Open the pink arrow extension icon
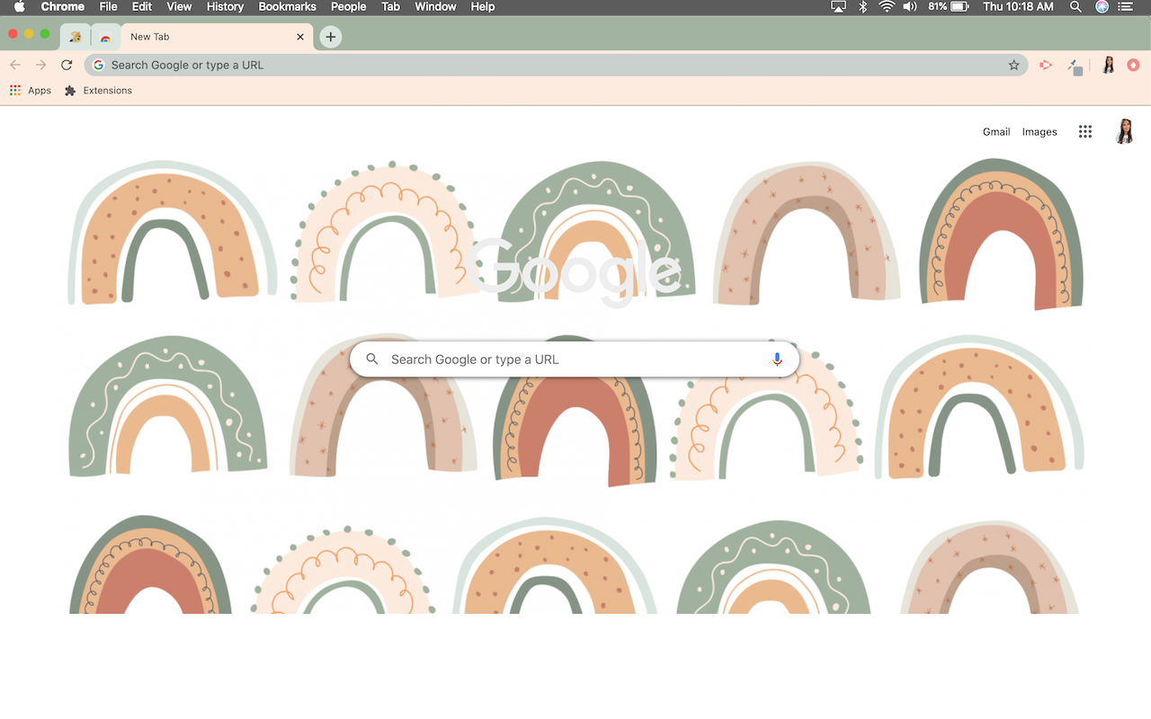The width and height of the screenshot is (1151, 719). click(1045, 65)
